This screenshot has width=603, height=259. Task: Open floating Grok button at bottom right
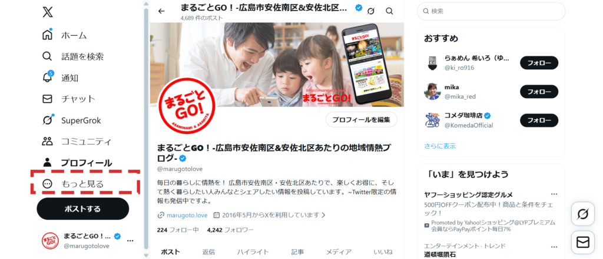(582, 214)
